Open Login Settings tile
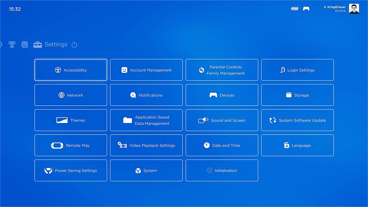The height and width of the screenshot is (207, 368). (297, 70)
